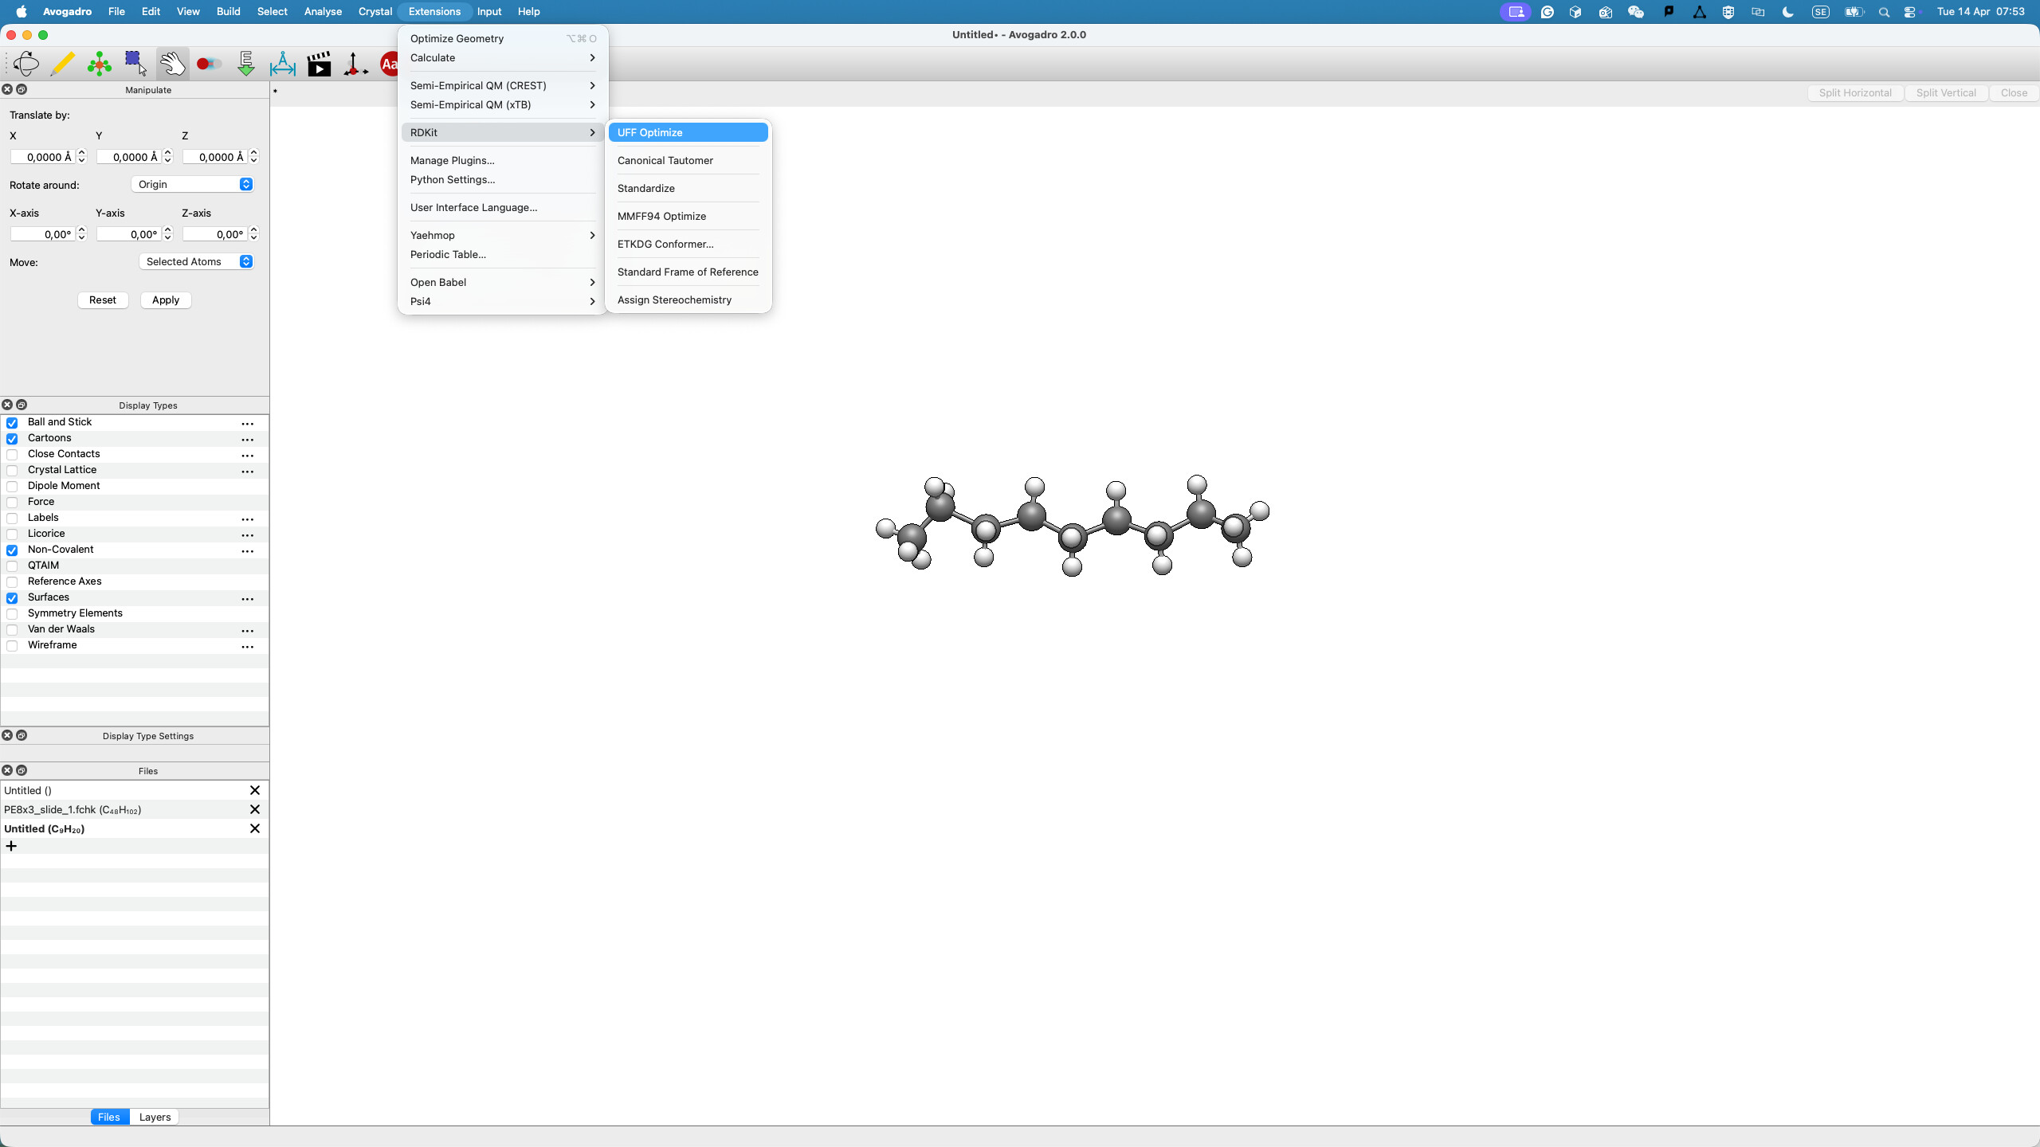The height and width of the screenshot is (1147, 2040).
Task: Click the Auto Optimize energy tool
Action: [246, 64]
